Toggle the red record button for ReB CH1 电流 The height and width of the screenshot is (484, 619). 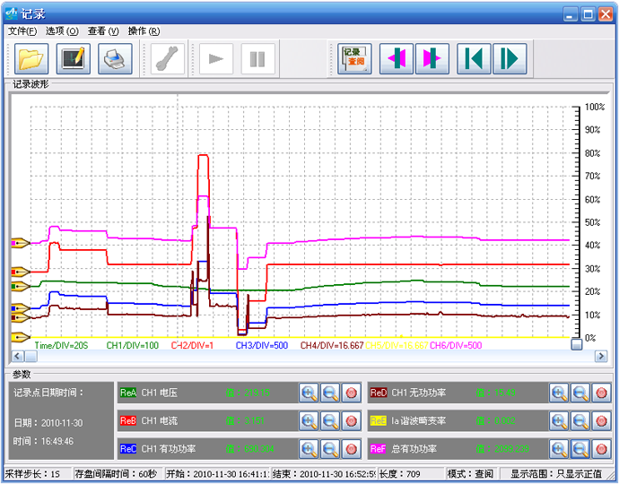(350, 420)
